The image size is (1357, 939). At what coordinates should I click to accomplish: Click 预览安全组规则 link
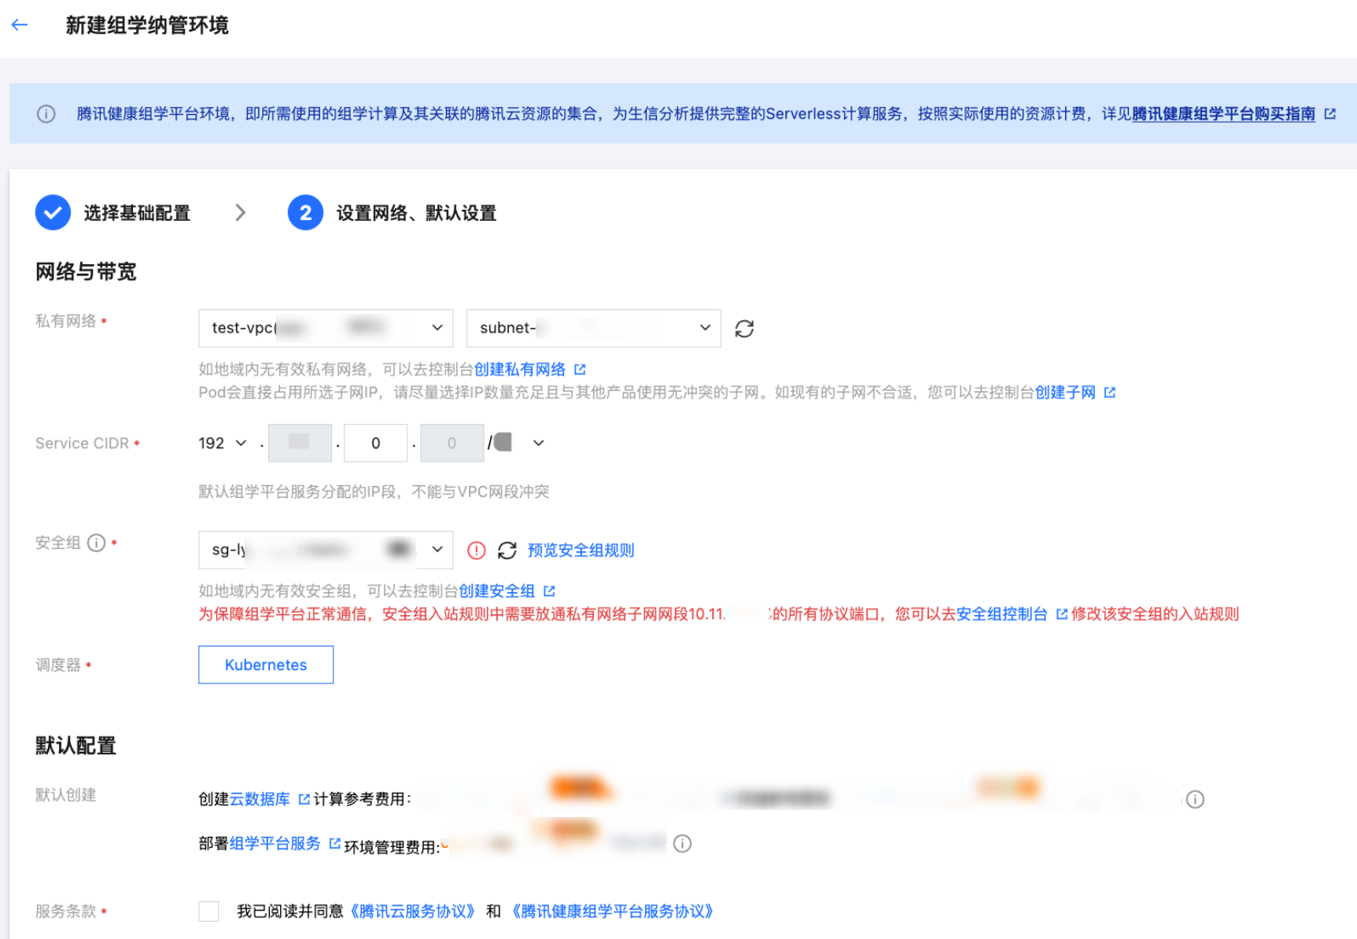pos(581,551)
